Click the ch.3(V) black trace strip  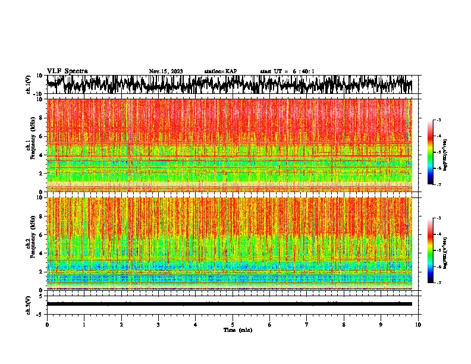click(230, 304)
